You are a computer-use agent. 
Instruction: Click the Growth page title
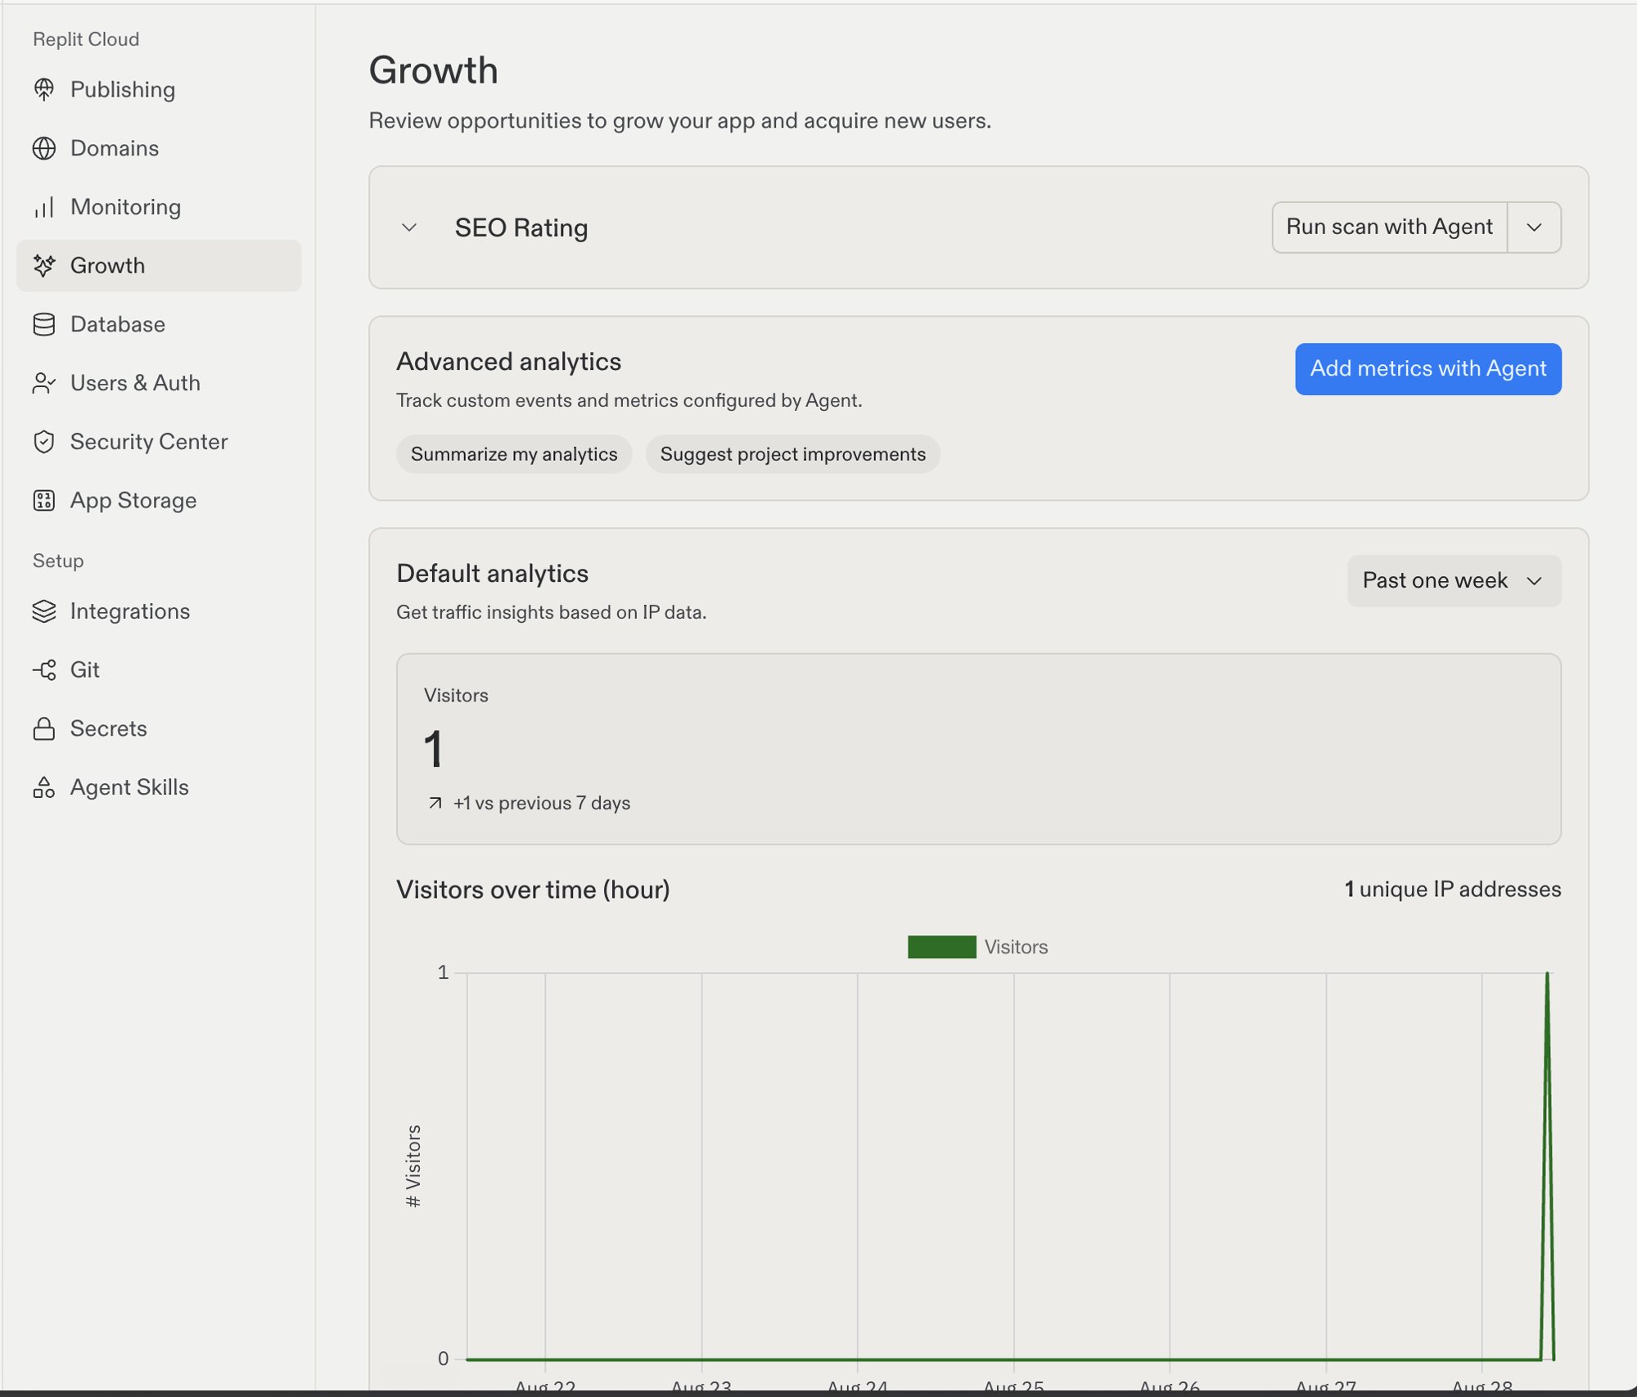click(x=433, y=70)
